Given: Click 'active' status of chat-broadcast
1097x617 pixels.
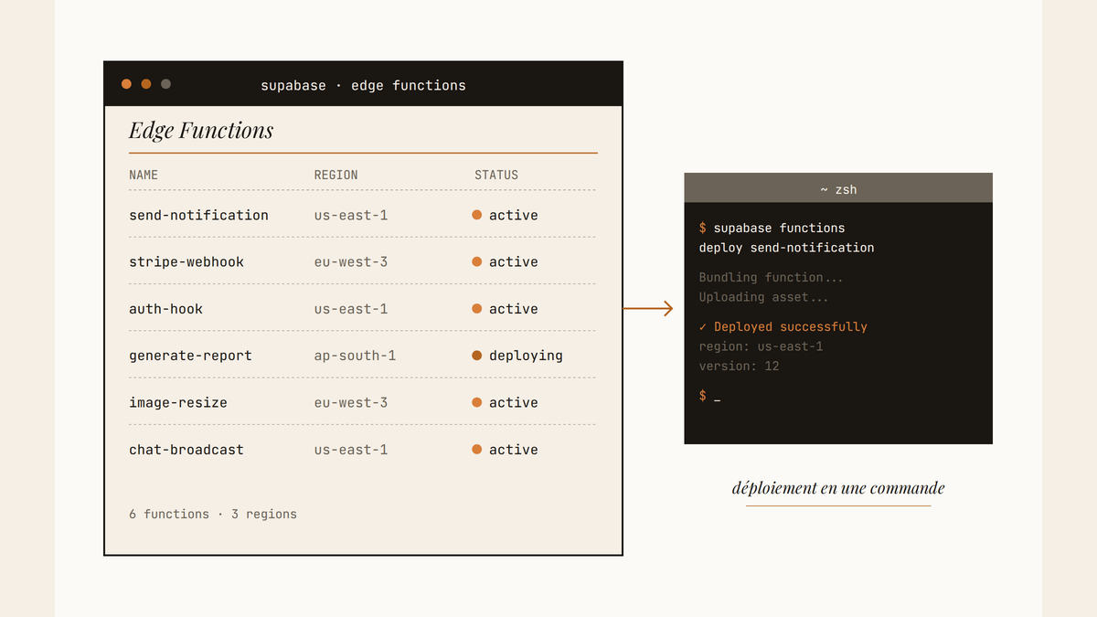Looking at the screenshot, I should click(x=514, y=450).
